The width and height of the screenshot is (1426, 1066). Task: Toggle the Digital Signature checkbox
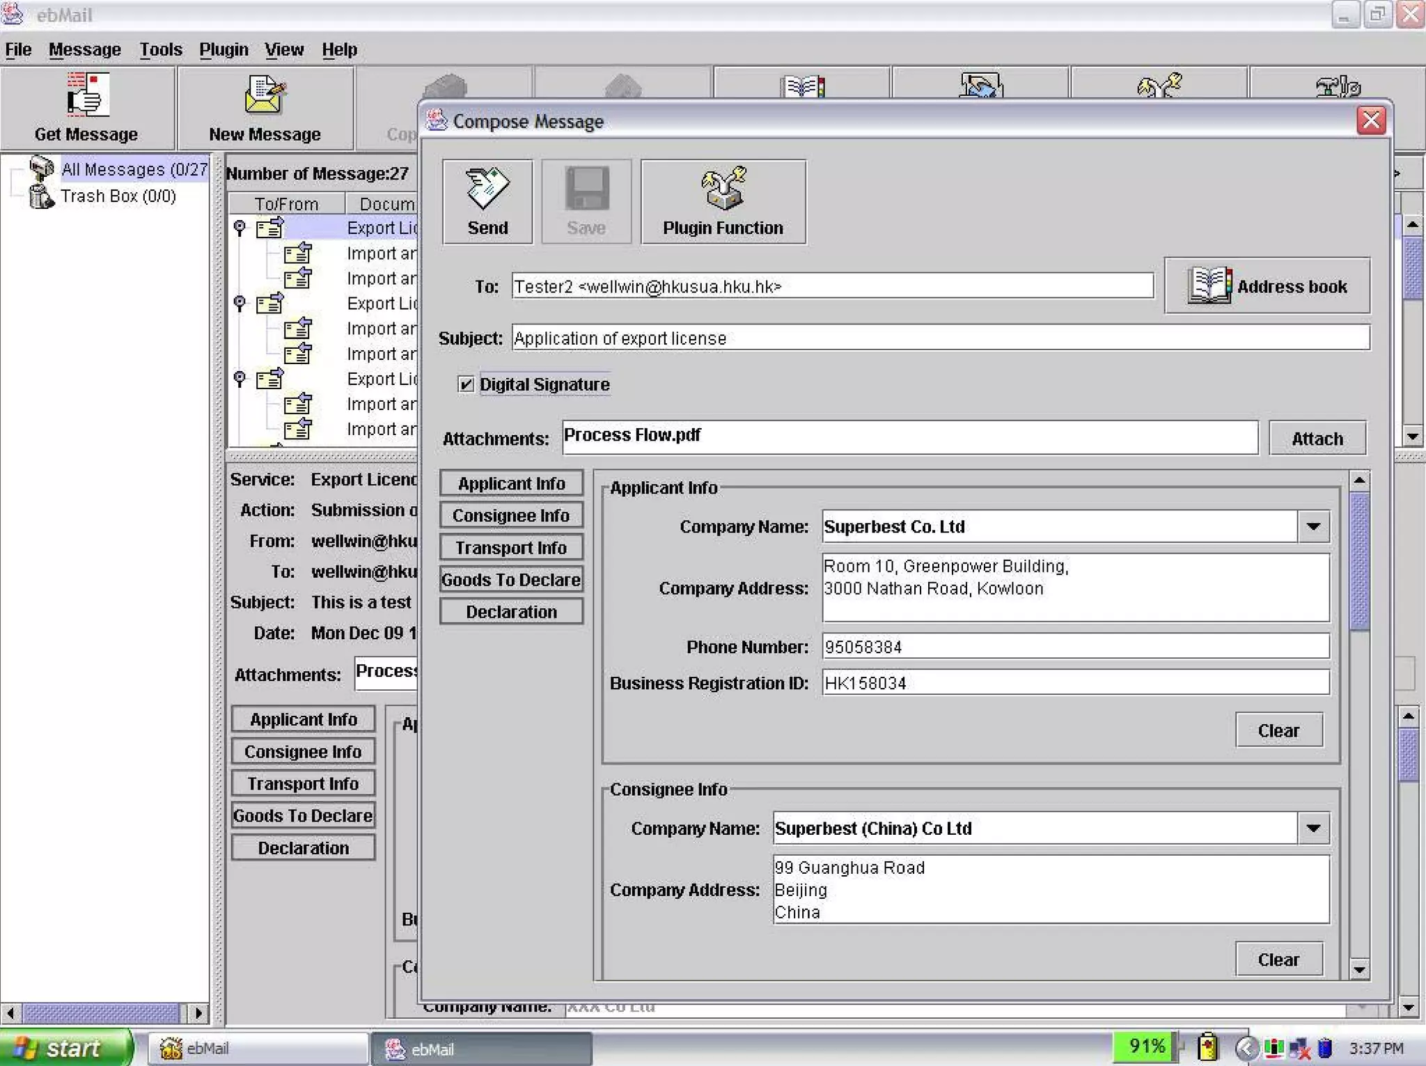(466, 384)
